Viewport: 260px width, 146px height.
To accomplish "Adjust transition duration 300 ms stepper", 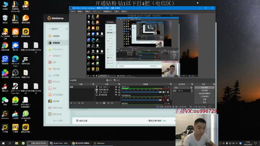I will (192, 91).
